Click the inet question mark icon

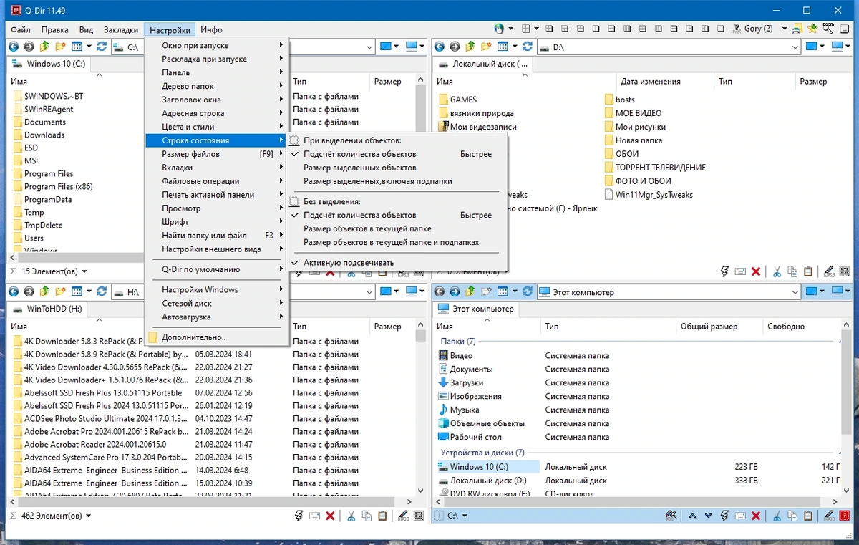(735, 29)
